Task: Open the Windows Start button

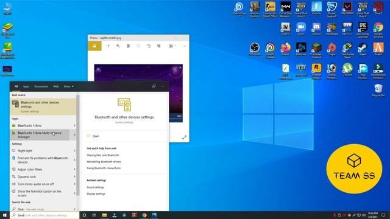Action: pyautogui.click(x=5, y=215)
